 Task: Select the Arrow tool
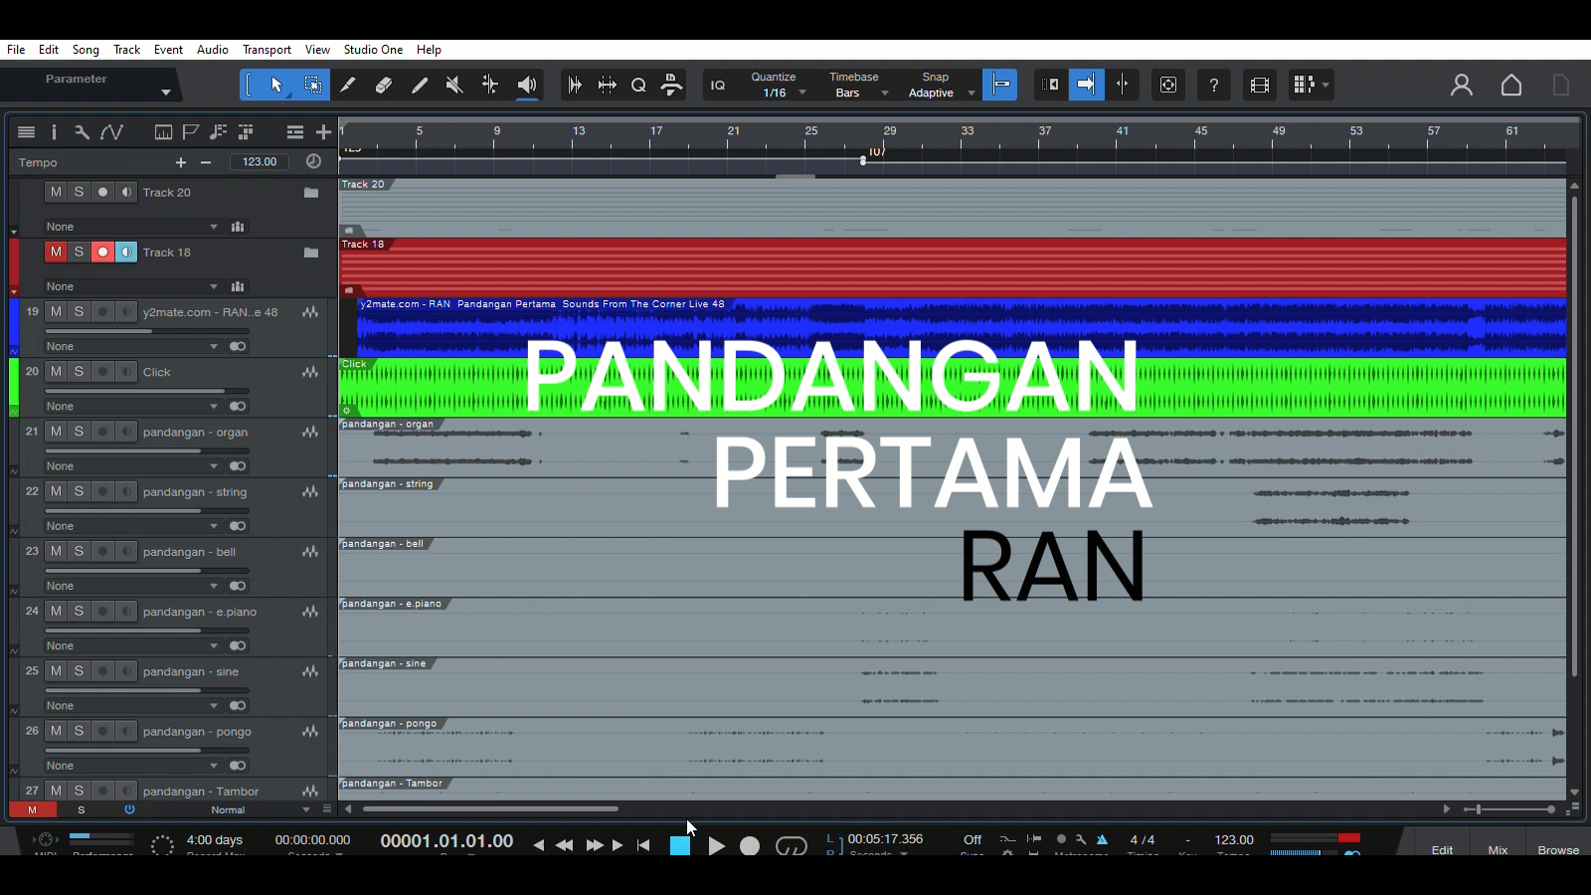(x=277, y=86)
